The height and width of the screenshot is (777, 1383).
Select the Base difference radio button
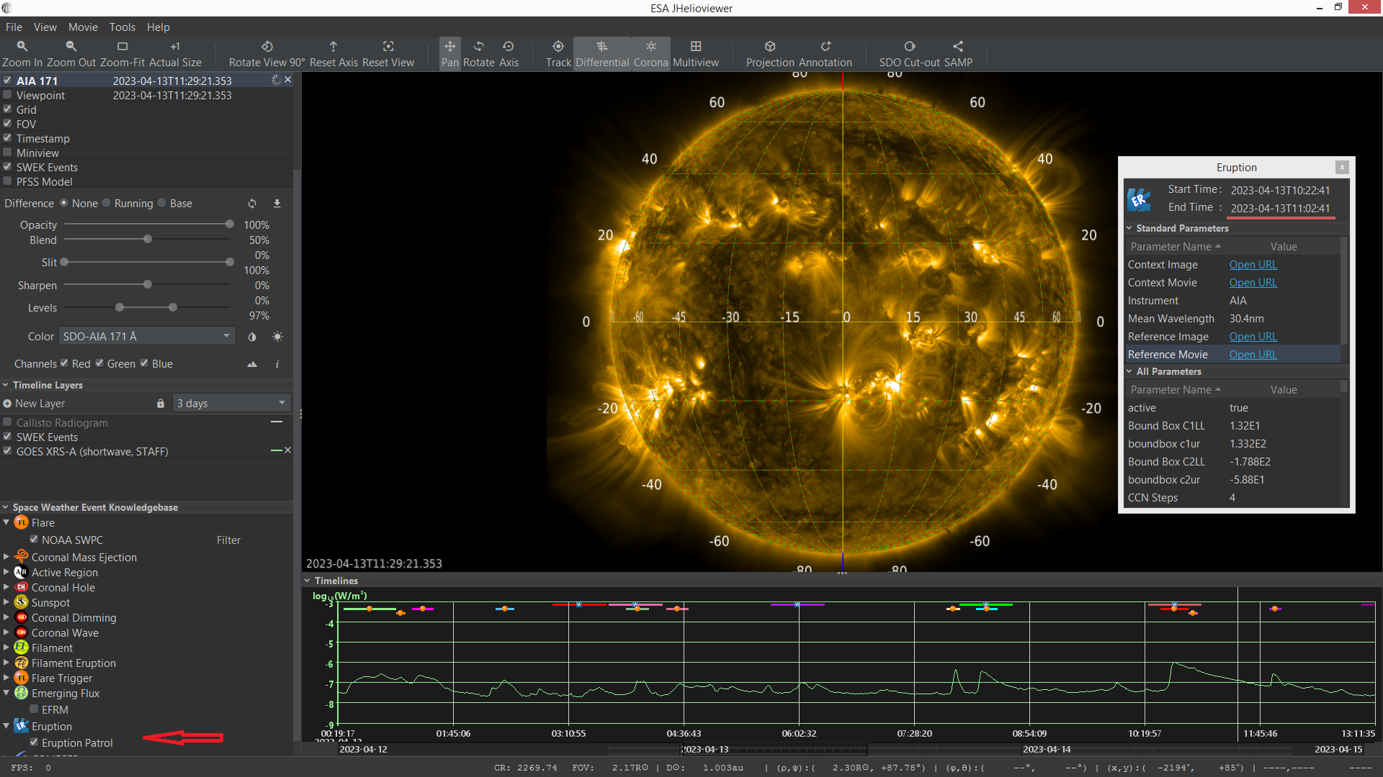(162, 203)
